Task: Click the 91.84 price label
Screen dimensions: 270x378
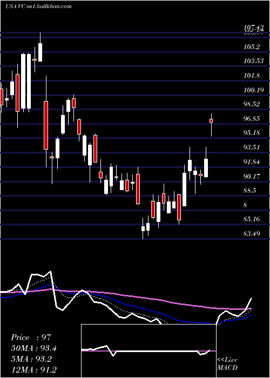Action: (x=252, y=162)
